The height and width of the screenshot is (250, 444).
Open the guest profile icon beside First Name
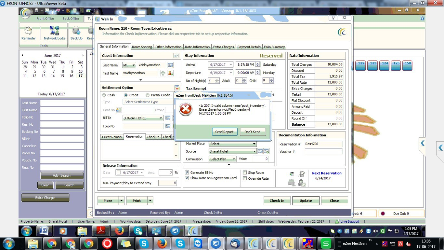pos(170,73)
